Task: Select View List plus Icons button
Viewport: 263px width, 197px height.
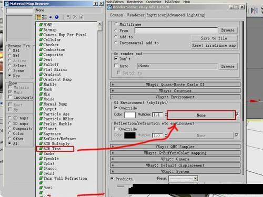Action: (x=44, y=17)
